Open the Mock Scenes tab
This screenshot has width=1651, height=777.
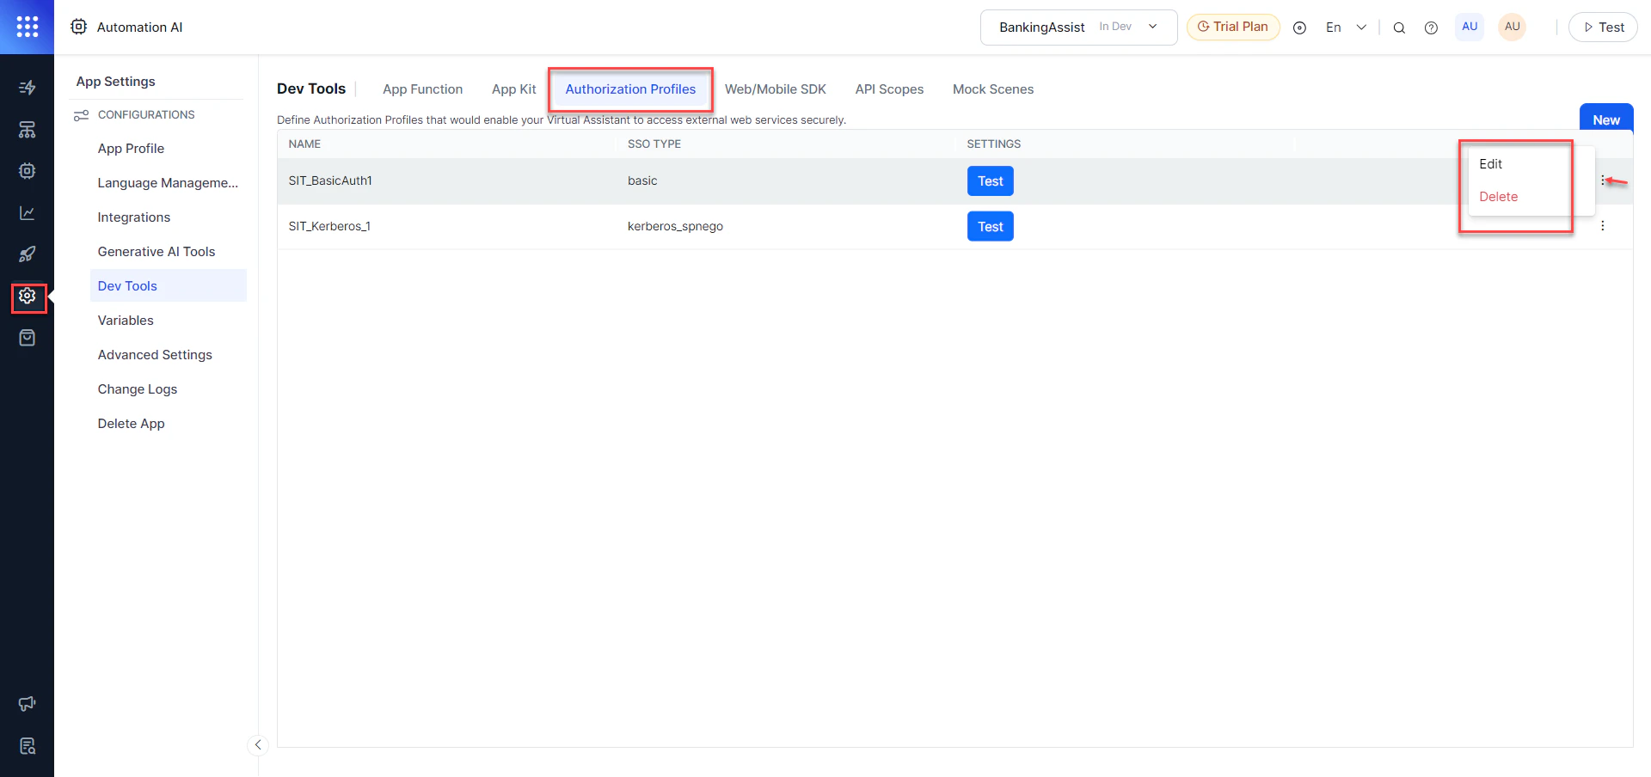coord(993,89)
